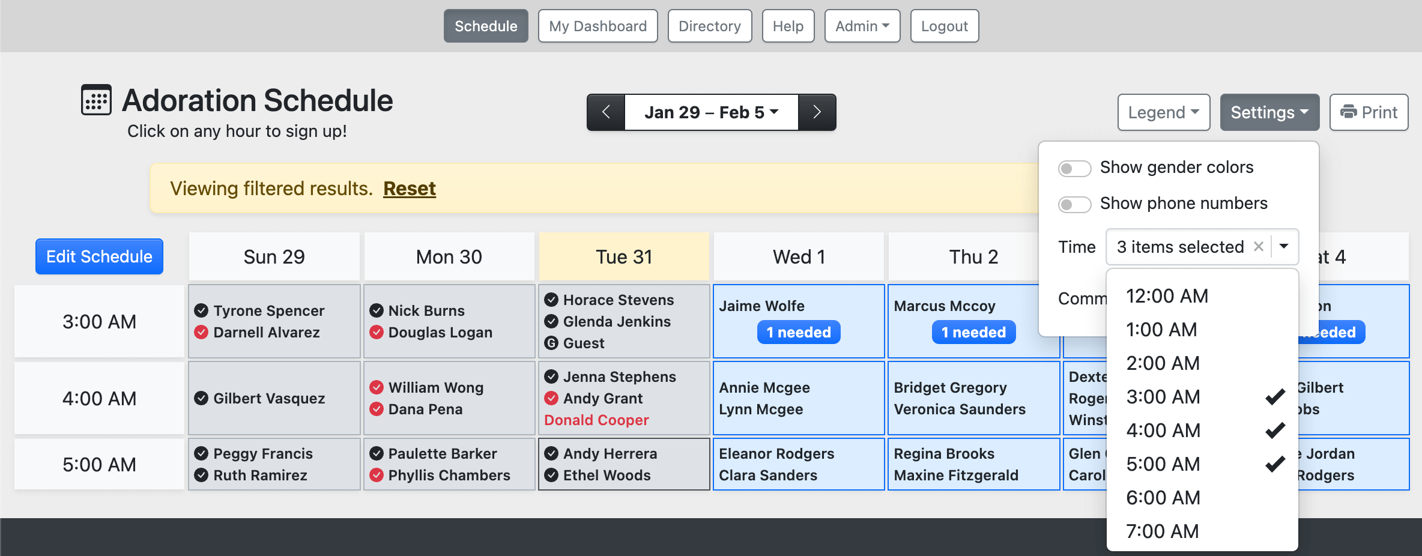The width and height of the screenshot is (1422, 556).
Task: Go to the previous week arrow
Action: (x=606, y=112)
